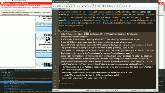
Task: Toggle Show All Characters pilcrow icon
Action: coord(101,6)
